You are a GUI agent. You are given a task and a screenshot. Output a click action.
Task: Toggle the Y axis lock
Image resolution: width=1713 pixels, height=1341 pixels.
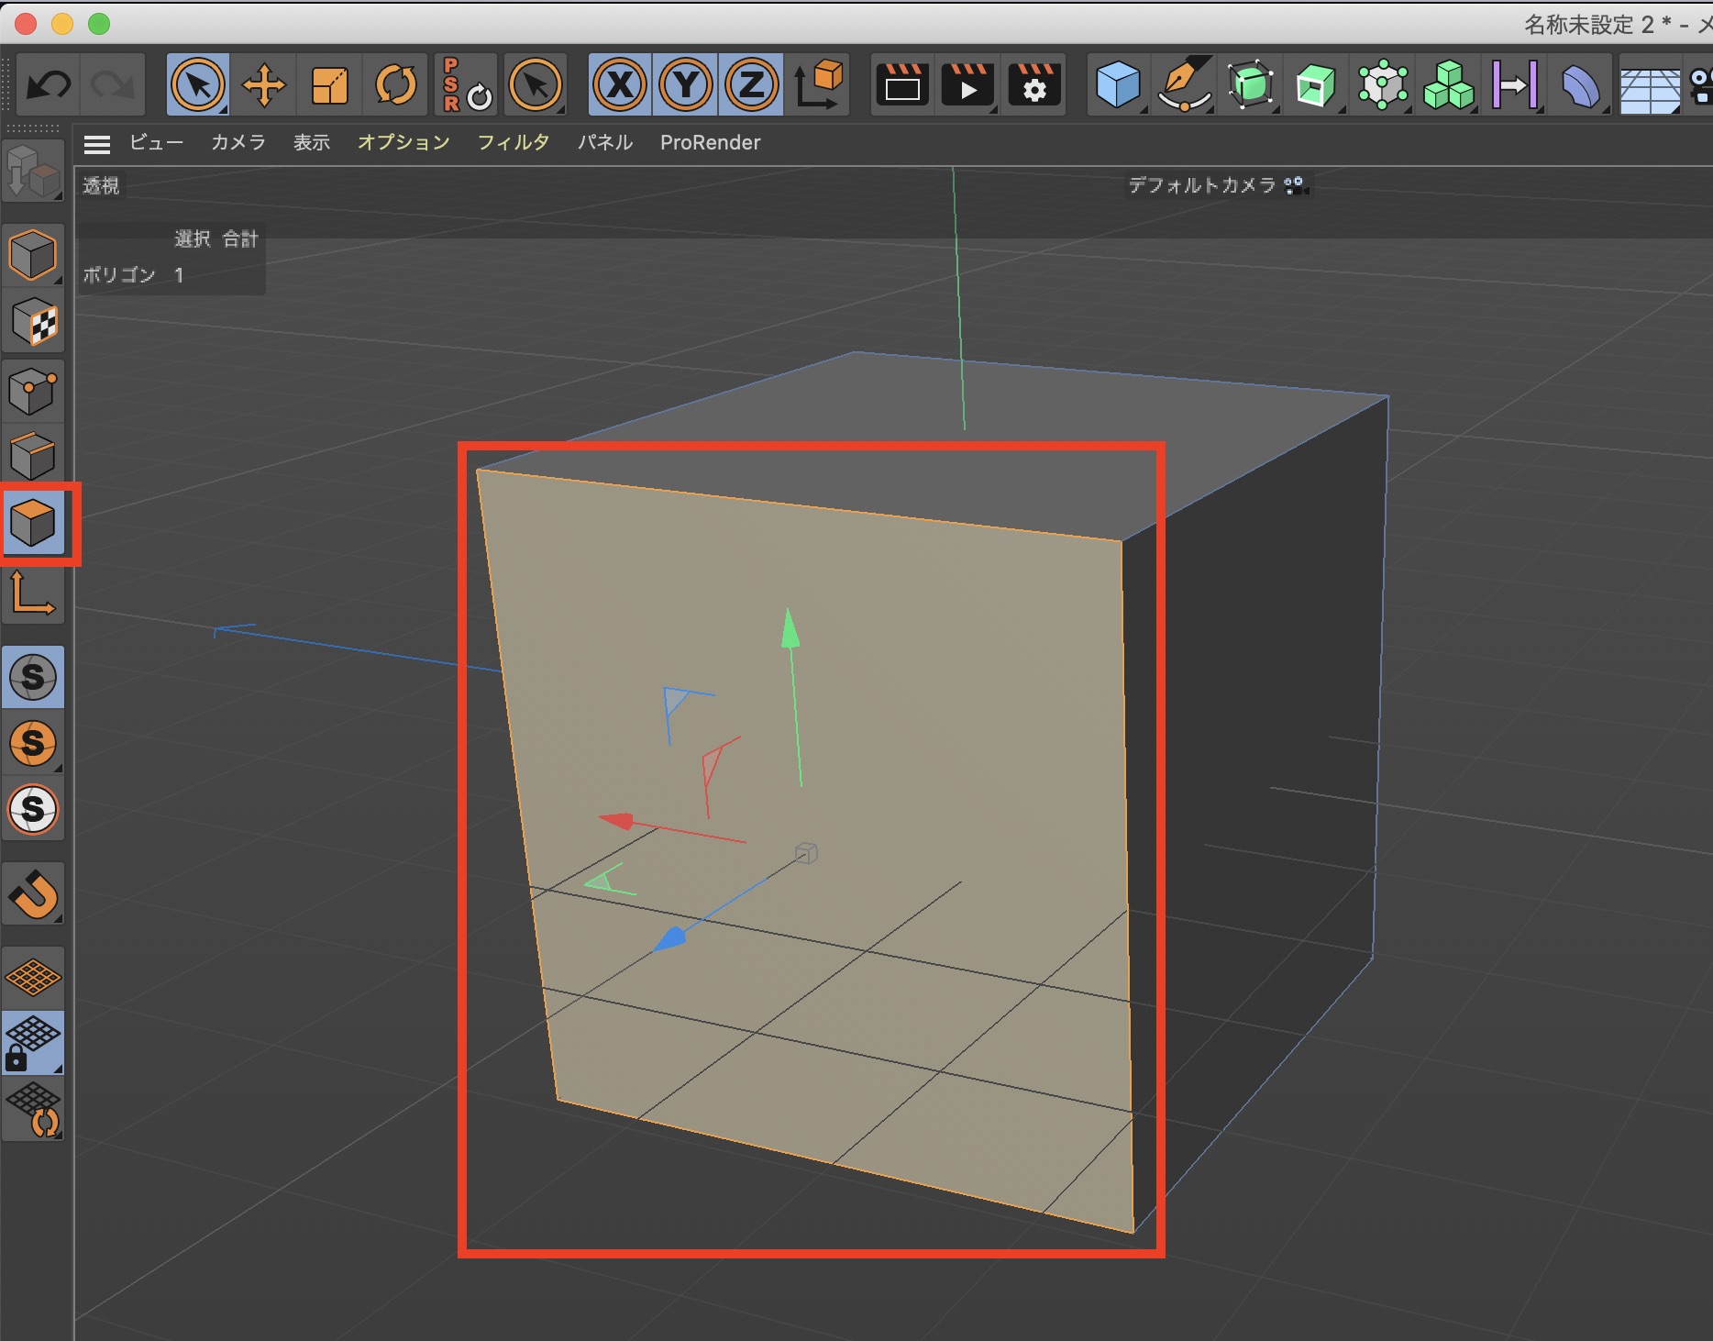[x=686, y=86]
